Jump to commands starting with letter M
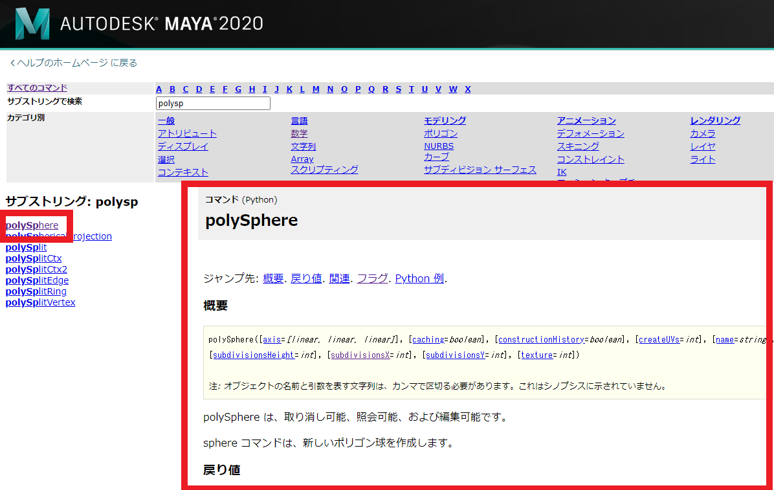774x490 pixels. (x=316, y=89)
